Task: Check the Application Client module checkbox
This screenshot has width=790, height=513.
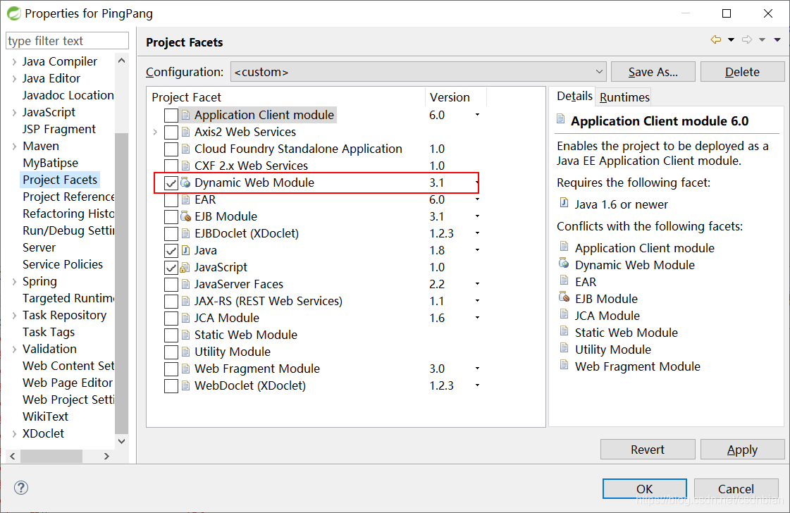Action: pyautogui.click(x=171, y=115)
